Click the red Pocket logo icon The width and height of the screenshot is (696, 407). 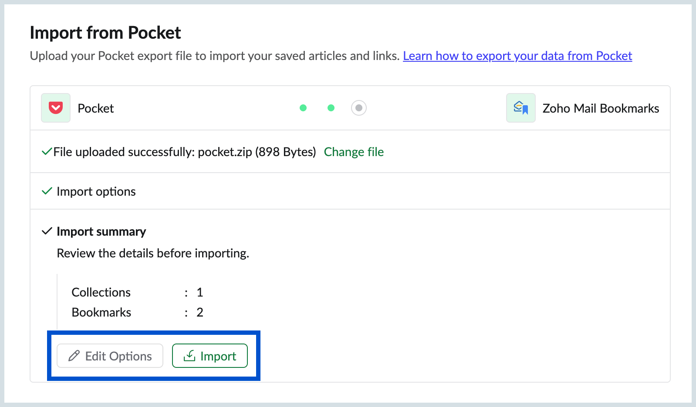56,108
